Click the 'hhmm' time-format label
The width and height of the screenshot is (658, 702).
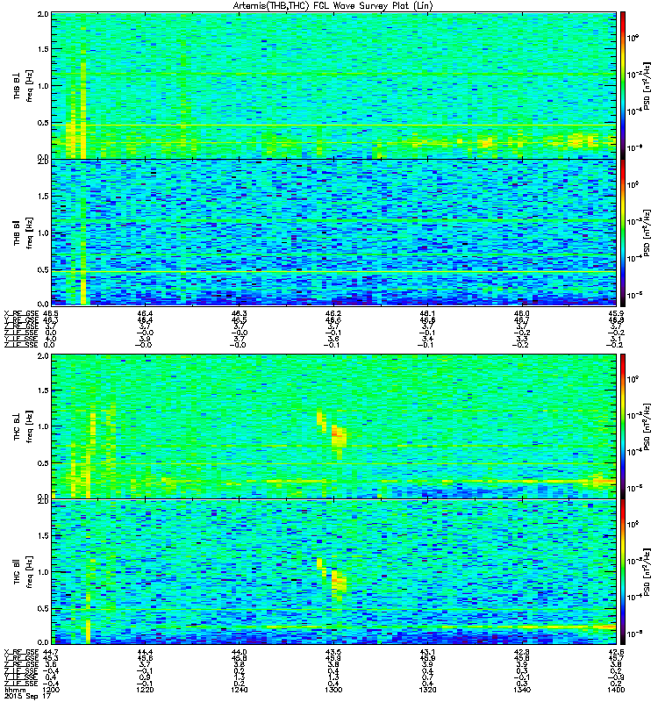tap(16, 690)
